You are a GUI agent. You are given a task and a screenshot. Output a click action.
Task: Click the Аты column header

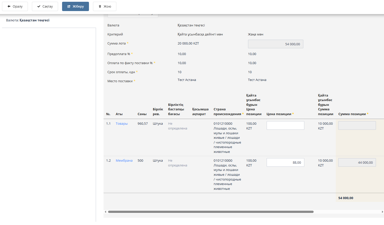point(119,114)
